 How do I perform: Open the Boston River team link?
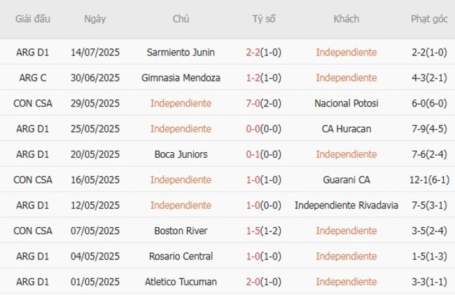[x=181, y=231]
